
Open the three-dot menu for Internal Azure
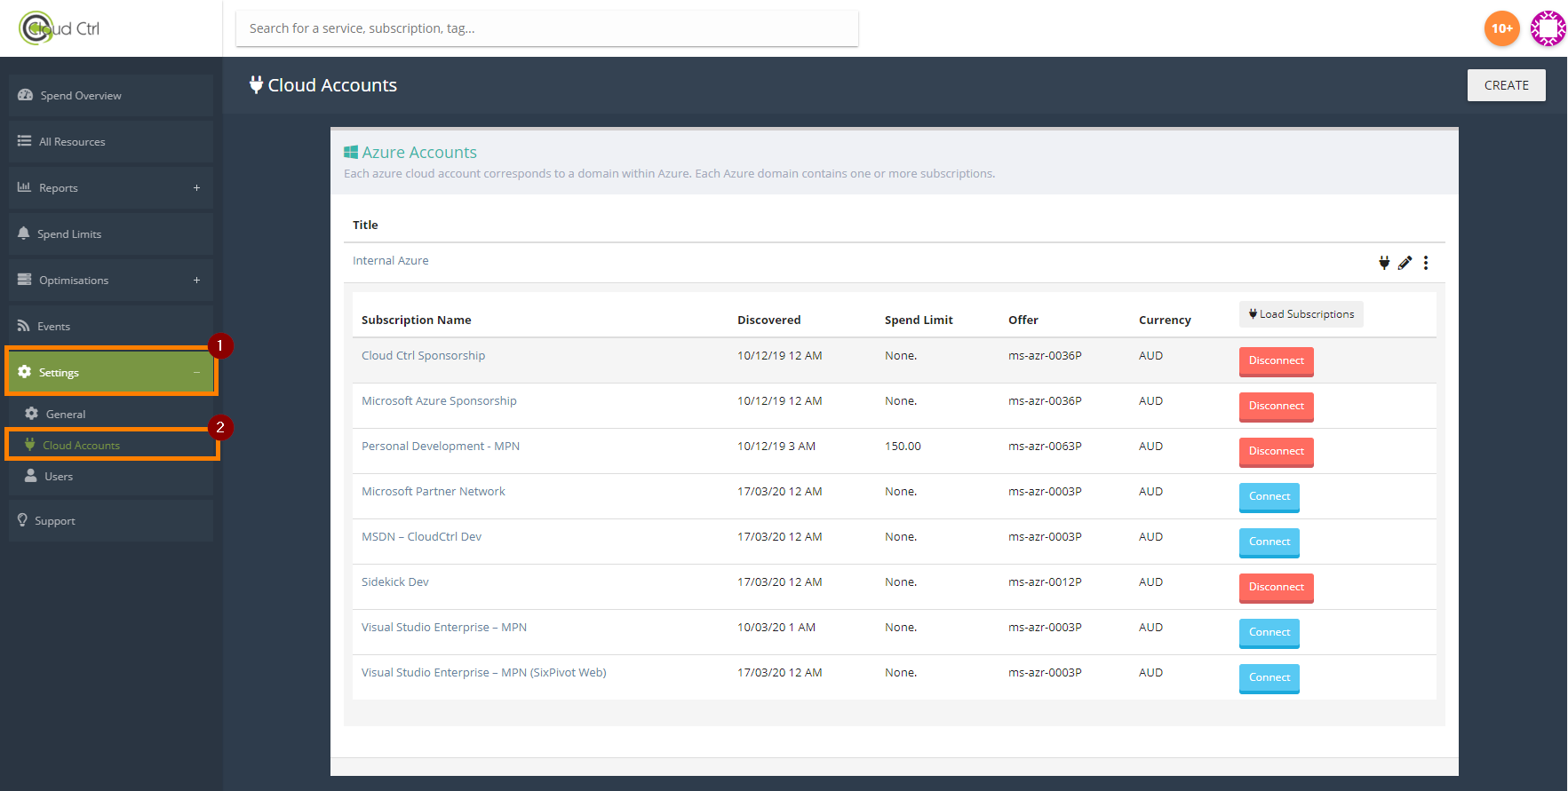(x=1426, y=263)
